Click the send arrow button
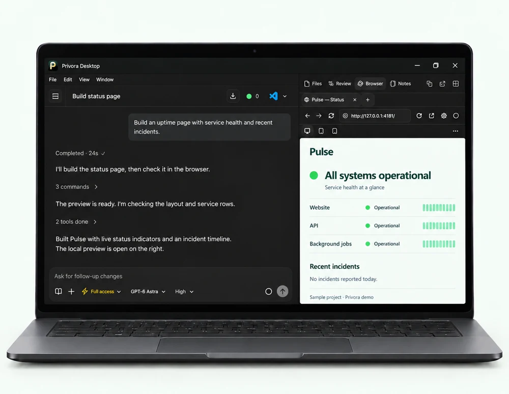Screen dimensions: 509x394 pos(282,292)
